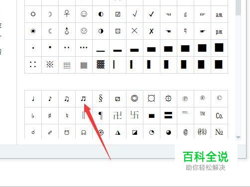Select the bold heavy check mark
The image size is (250, 187).
coord(151,14)
